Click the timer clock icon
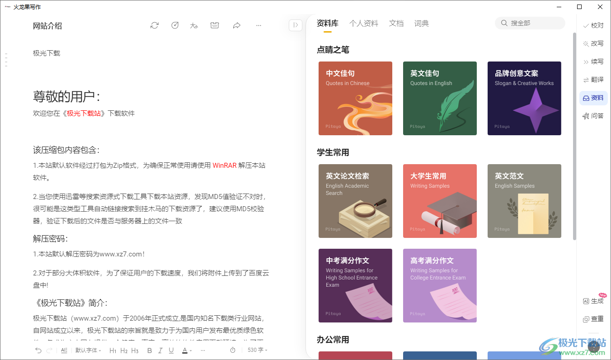The image size is (611, 360). click(233, 350)
